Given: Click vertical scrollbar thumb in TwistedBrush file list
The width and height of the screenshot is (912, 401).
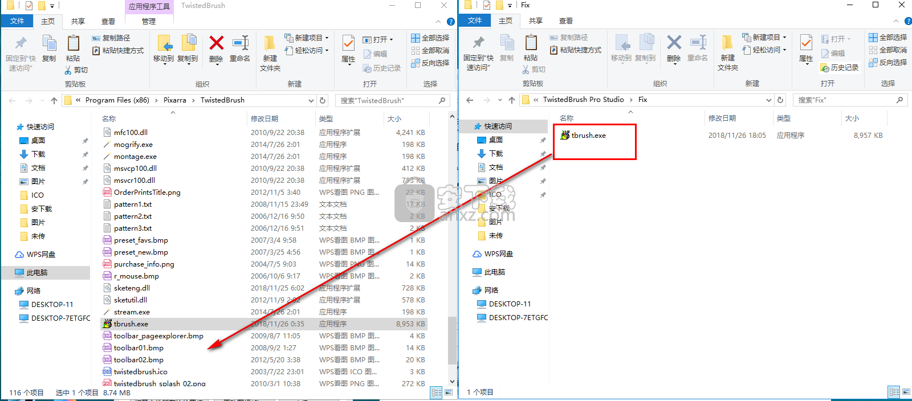Looking at the screenshot, I should (452, 340).
